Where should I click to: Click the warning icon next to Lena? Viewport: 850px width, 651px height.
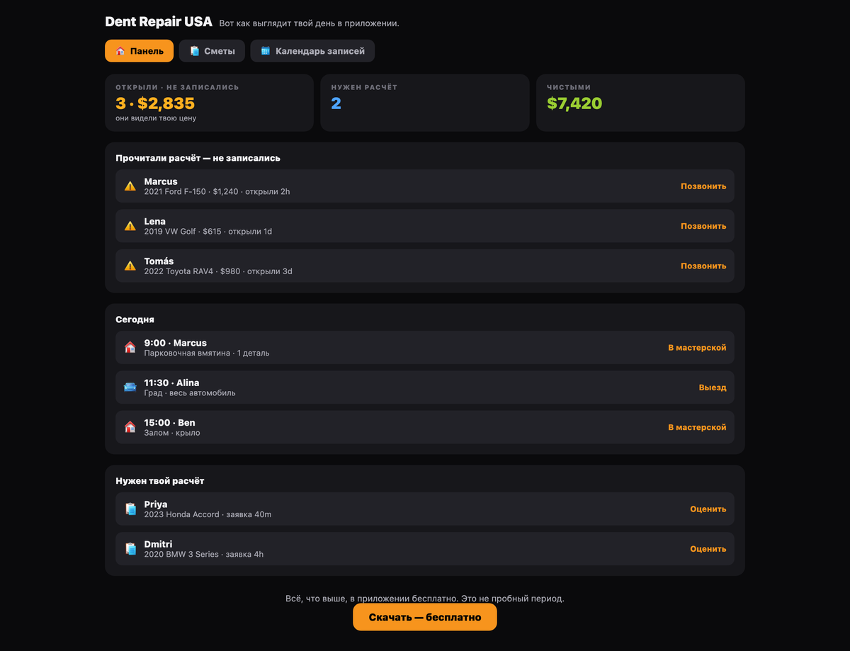[x=130, y=226]
